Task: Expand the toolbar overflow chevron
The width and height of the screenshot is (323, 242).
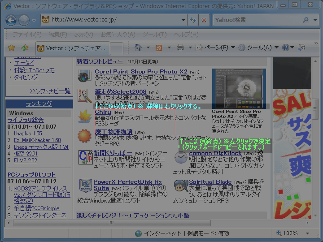Action: click(316, 43)
